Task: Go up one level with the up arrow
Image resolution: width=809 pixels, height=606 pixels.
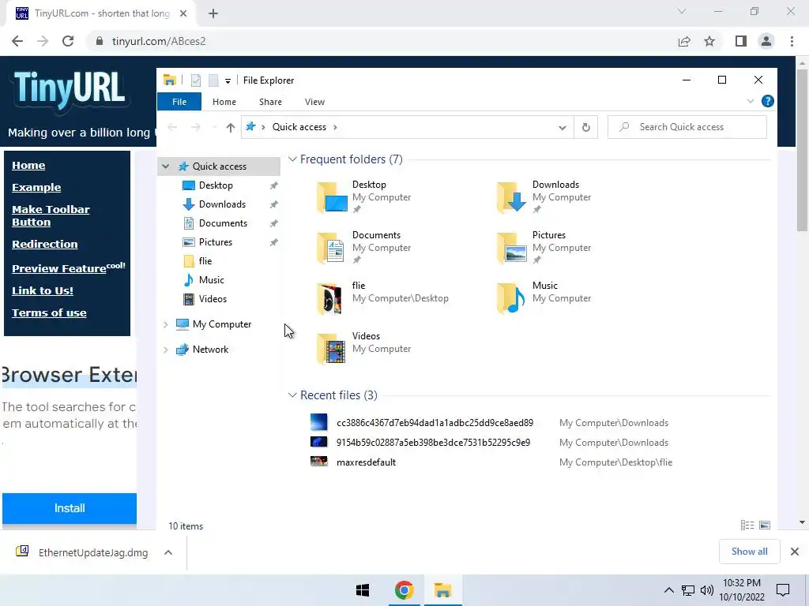Action: [230, 127]
